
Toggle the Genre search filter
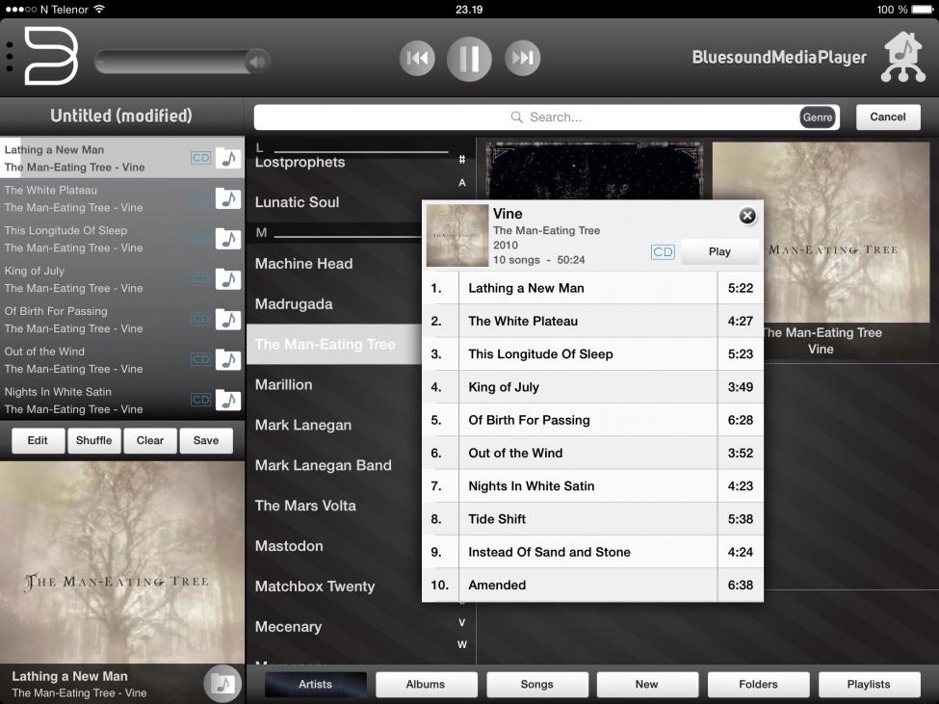(818, 117)
